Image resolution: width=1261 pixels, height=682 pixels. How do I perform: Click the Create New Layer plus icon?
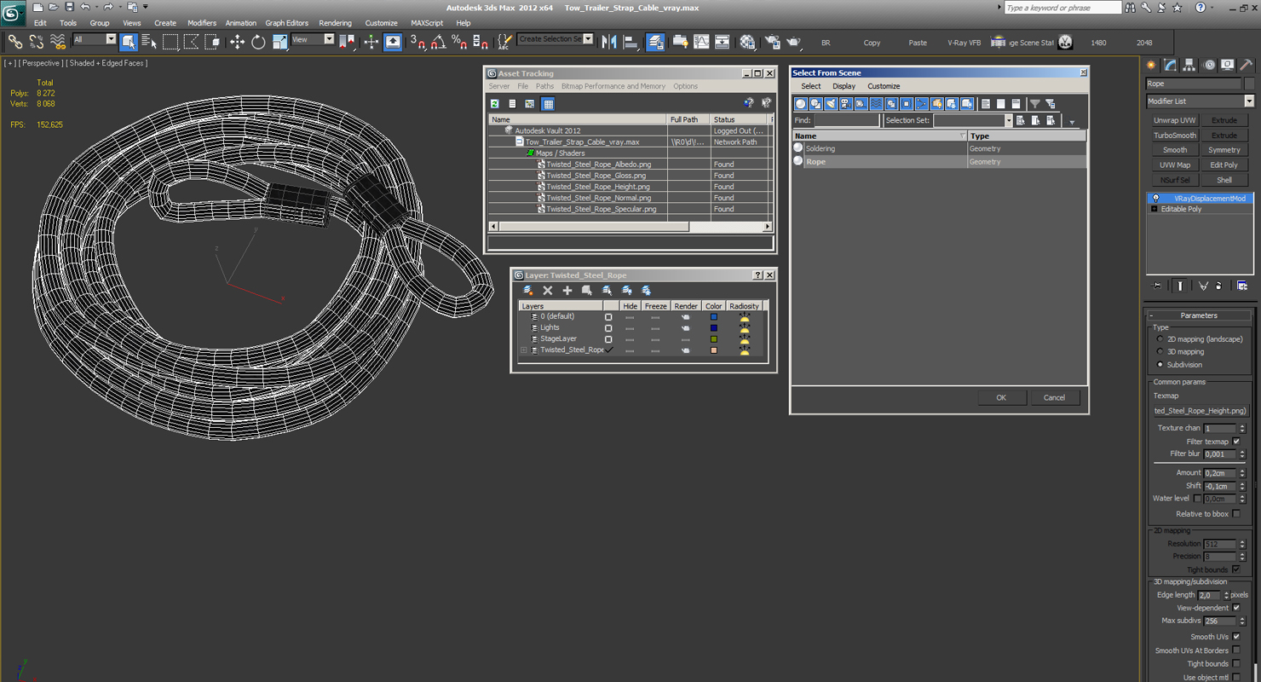pos(567,291)
